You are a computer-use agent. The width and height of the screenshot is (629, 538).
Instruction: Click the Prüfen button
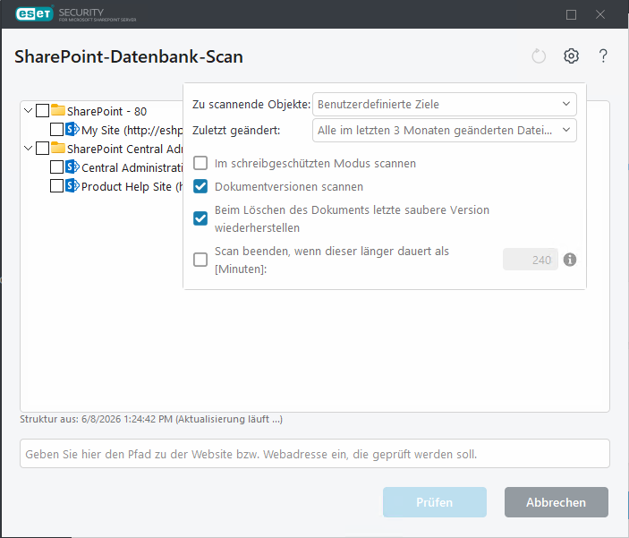click(x=435, y=502)
